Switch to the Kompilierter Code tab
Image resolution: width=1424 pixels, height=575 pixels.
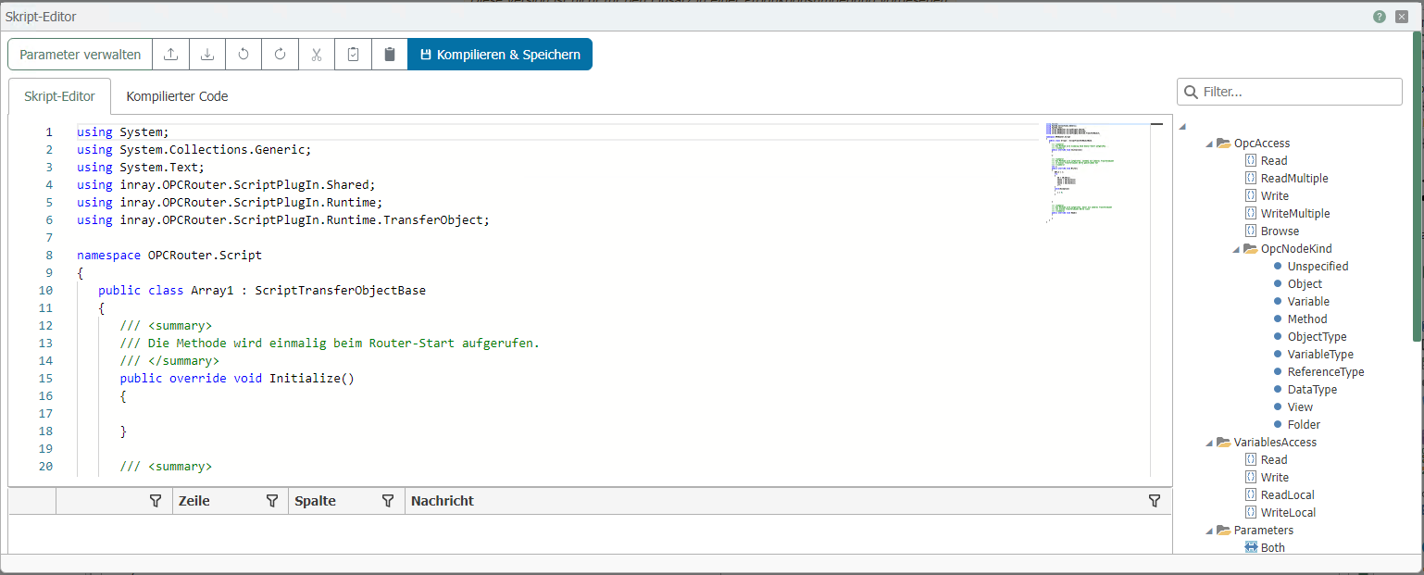(177, 96)
